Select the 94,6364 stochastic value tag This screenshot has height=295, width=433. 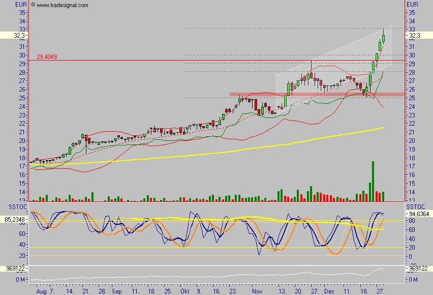[x=419, y=215]
